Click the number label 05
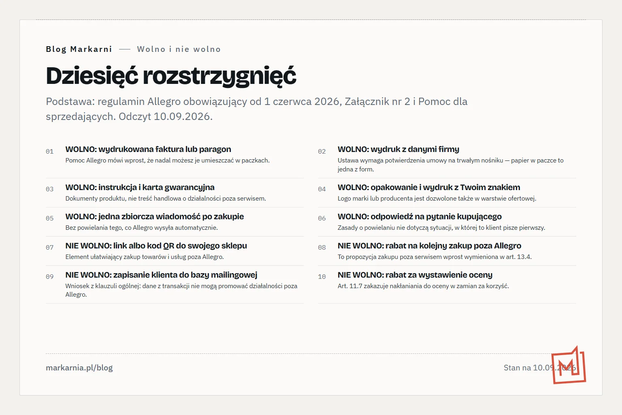622x415 pixels. pos(50,218)
